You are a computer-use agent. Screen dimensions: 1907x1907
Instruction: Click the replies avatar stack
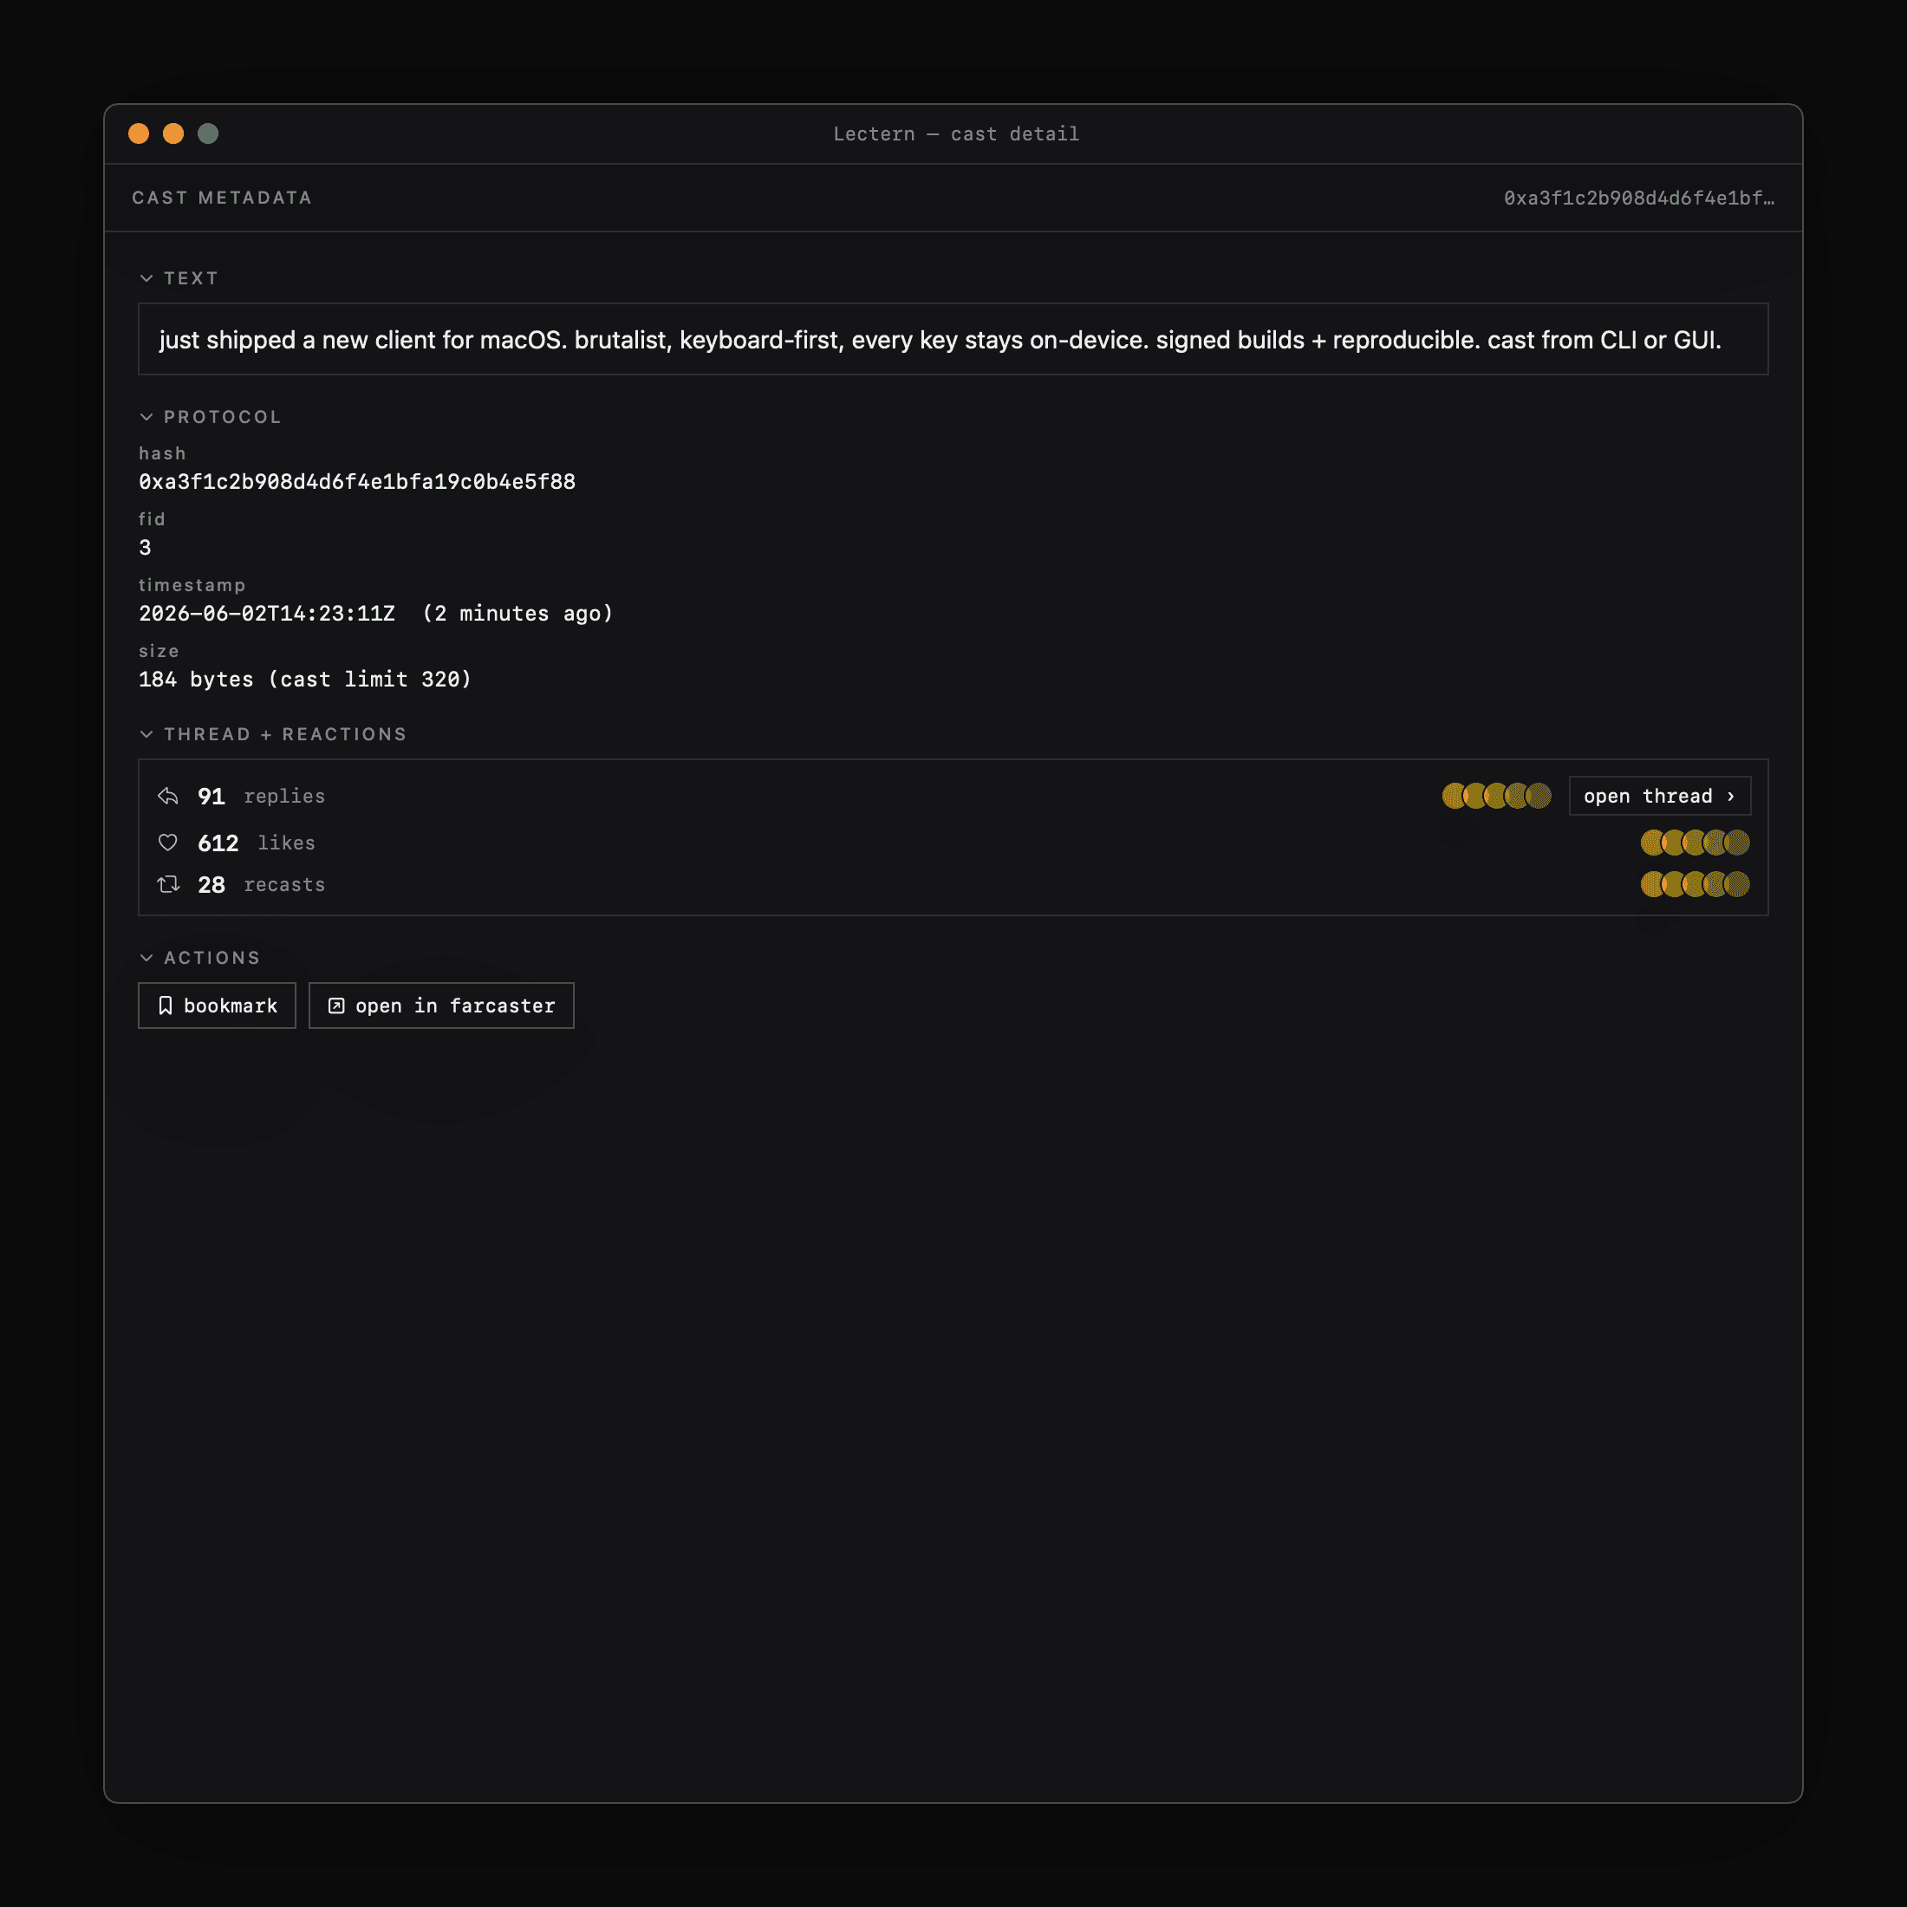click(1496, 796)
